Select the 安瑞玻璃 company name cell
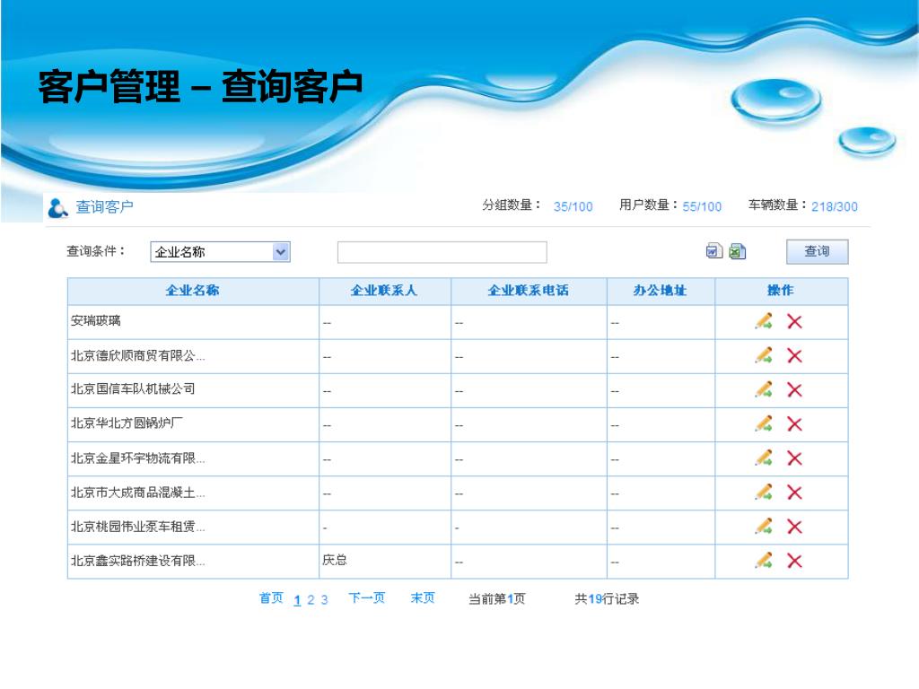This screenshot has width=919, height=689. point(193,322)
